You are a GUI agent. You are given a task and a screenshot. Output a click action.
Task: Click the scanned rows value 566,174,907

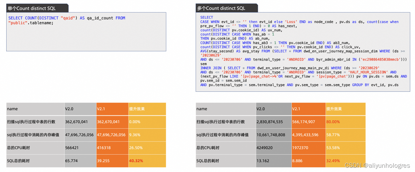click(x=308, y=122)
